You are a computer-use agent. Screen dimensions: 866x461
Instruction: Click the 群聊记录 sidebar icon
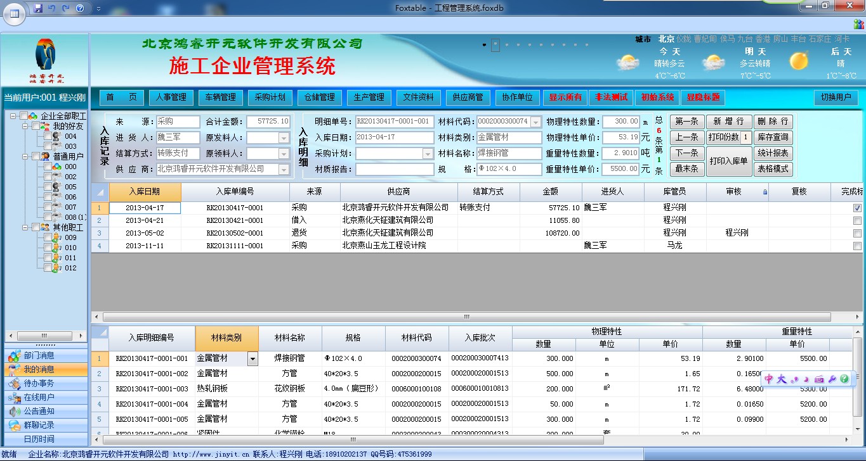(13, 426)
